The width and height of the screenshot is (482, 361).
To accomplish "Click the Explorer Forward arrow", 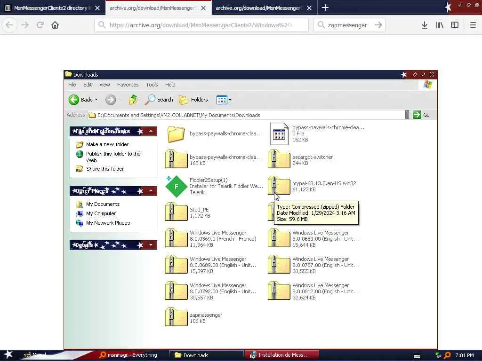I will (x=111, y=100).
